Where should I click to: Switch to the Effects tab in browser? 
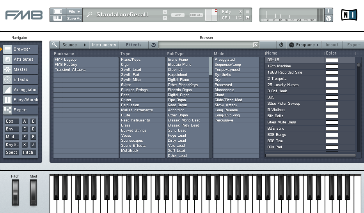pos(134,45)
